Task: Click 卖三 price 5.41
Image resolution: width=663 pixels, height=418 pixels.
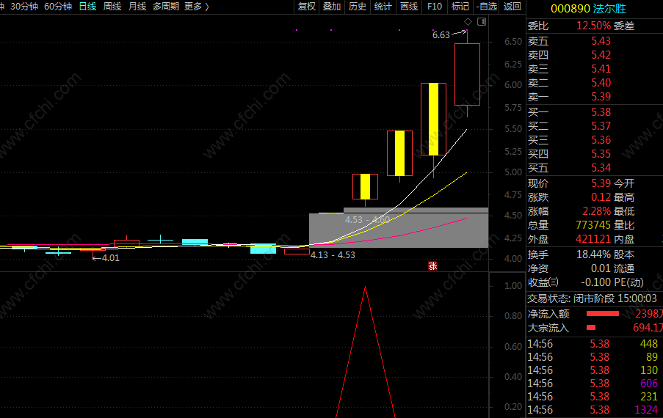Action: pos(601,69)
